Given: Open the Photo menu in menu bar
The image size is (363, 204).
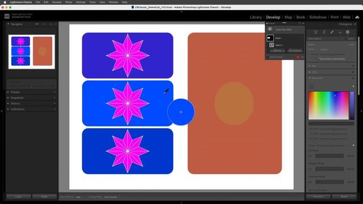Looking at the screenshot, I should [x=69, y=2].
